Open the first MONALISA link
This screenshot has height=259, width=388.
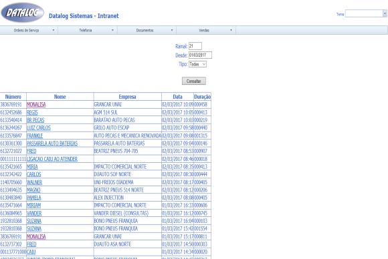point(36,104)
